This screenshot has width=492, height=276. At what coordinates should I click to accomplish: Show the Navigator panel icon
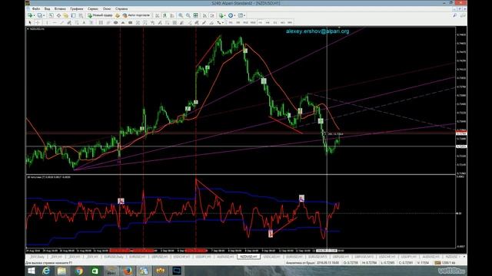point(65,15)
